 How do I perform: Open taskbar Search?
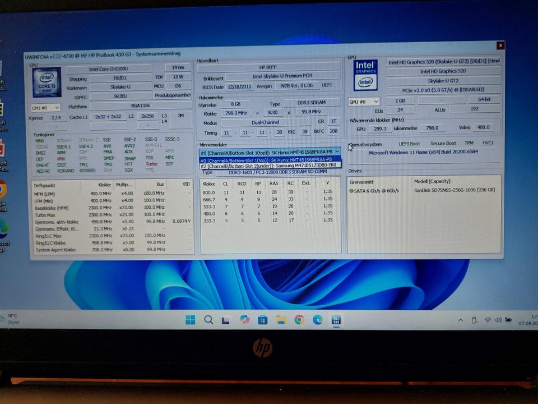click(x=208, y=320)
